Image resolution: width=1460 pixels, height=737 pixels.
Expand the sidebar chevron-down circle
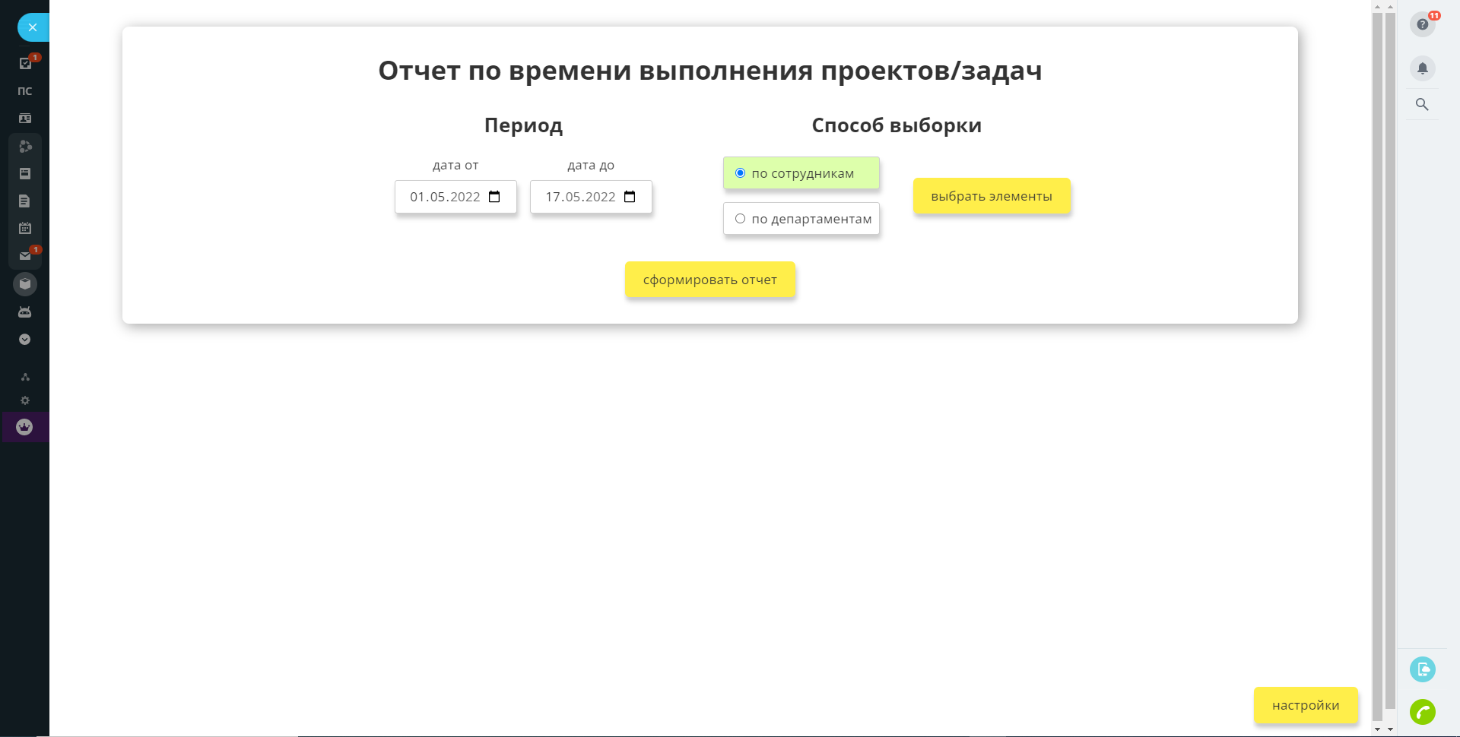[25, 340]
